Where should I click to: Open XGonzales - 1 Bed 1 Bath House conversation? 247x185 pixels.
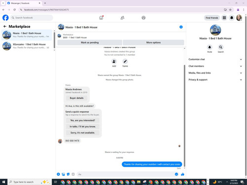coord(27,46)
